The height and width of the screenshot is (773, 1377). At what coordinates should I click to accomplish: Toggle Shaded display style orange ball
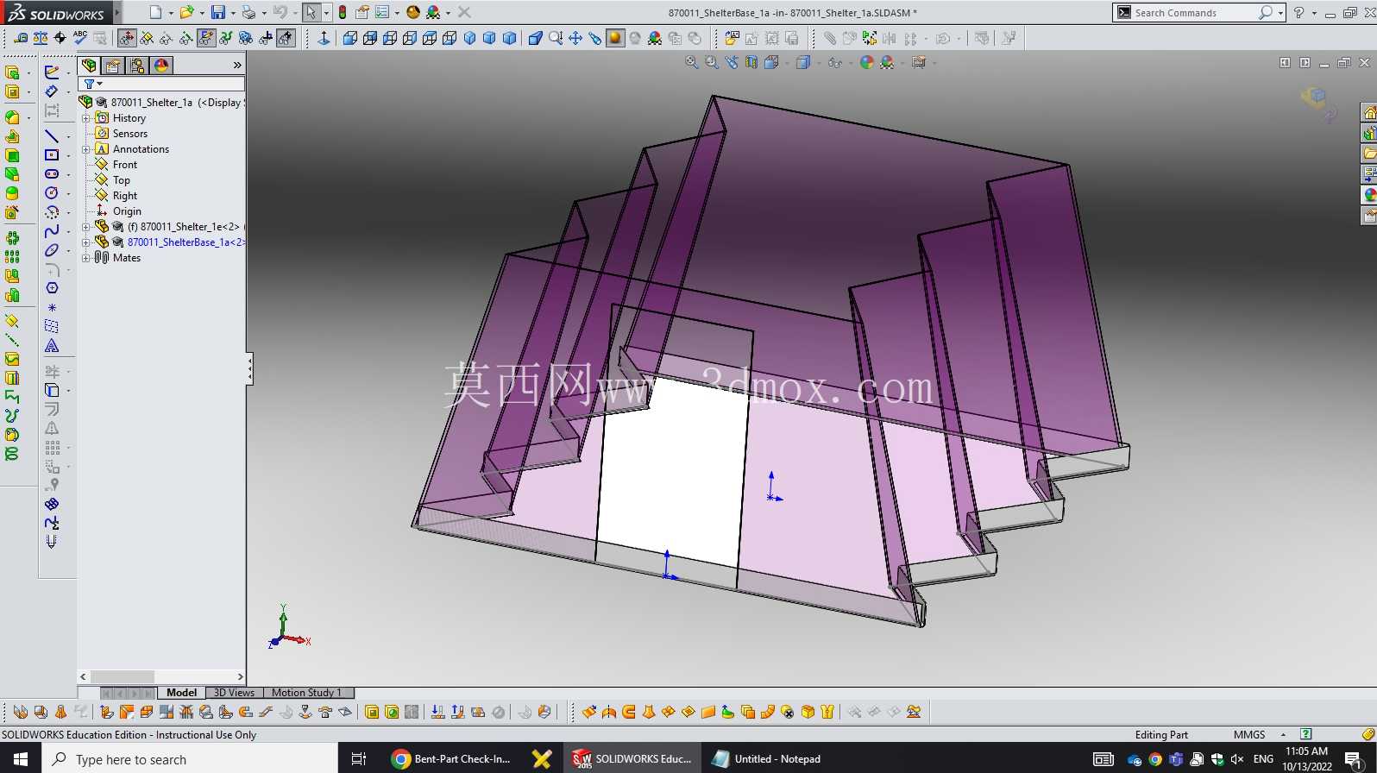(615, 38)
